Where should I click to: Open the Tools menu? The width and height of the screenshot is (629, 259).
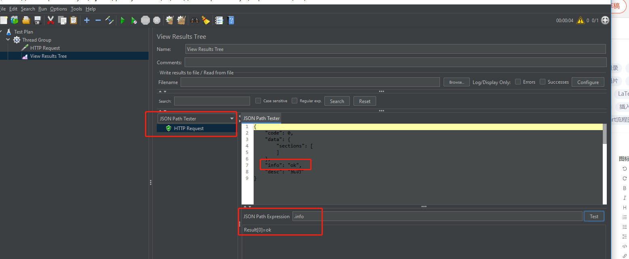point(76,8)
